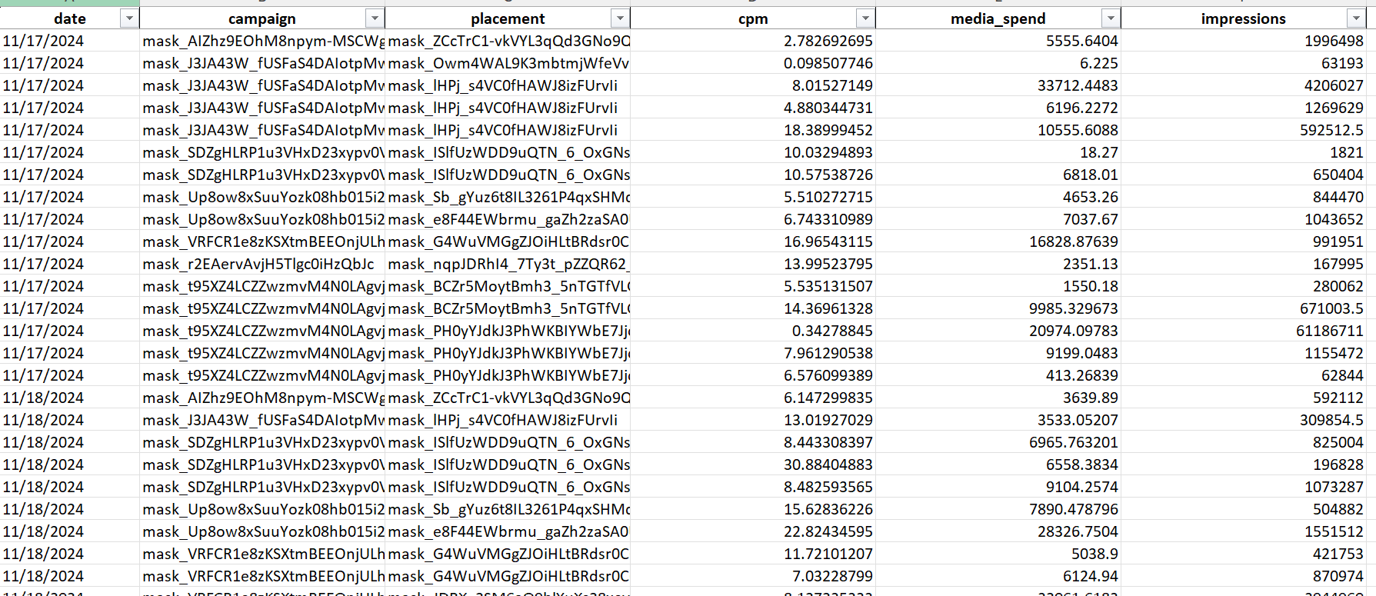Viewport: 1376px width, 596px height.
Task: Select cpm cell 5.535131507
Action: coord(753,286)
